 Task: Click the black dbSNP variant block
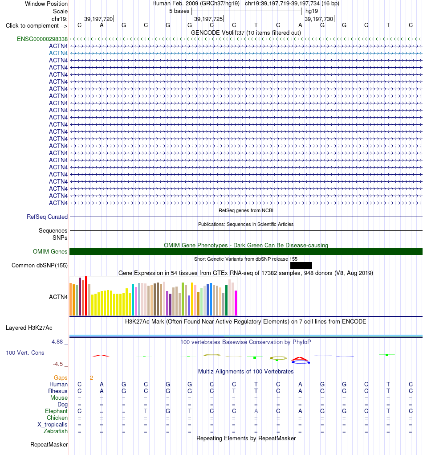click(x=301, y=265)
